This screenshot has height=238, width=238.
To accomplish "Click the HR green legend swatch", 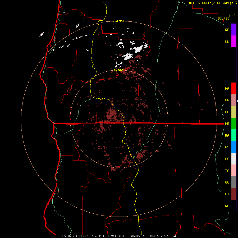I will 234,124.
